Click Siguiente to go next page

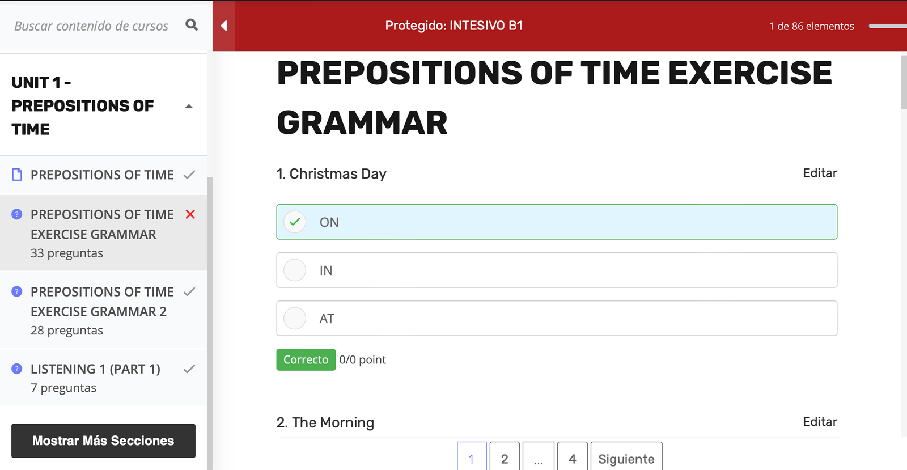pos(626,458)
